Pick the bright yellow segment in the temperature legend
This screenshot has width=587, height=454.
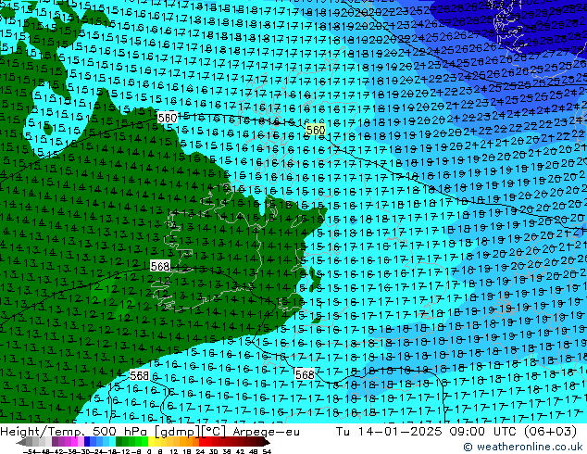click(x=151, y=442)
